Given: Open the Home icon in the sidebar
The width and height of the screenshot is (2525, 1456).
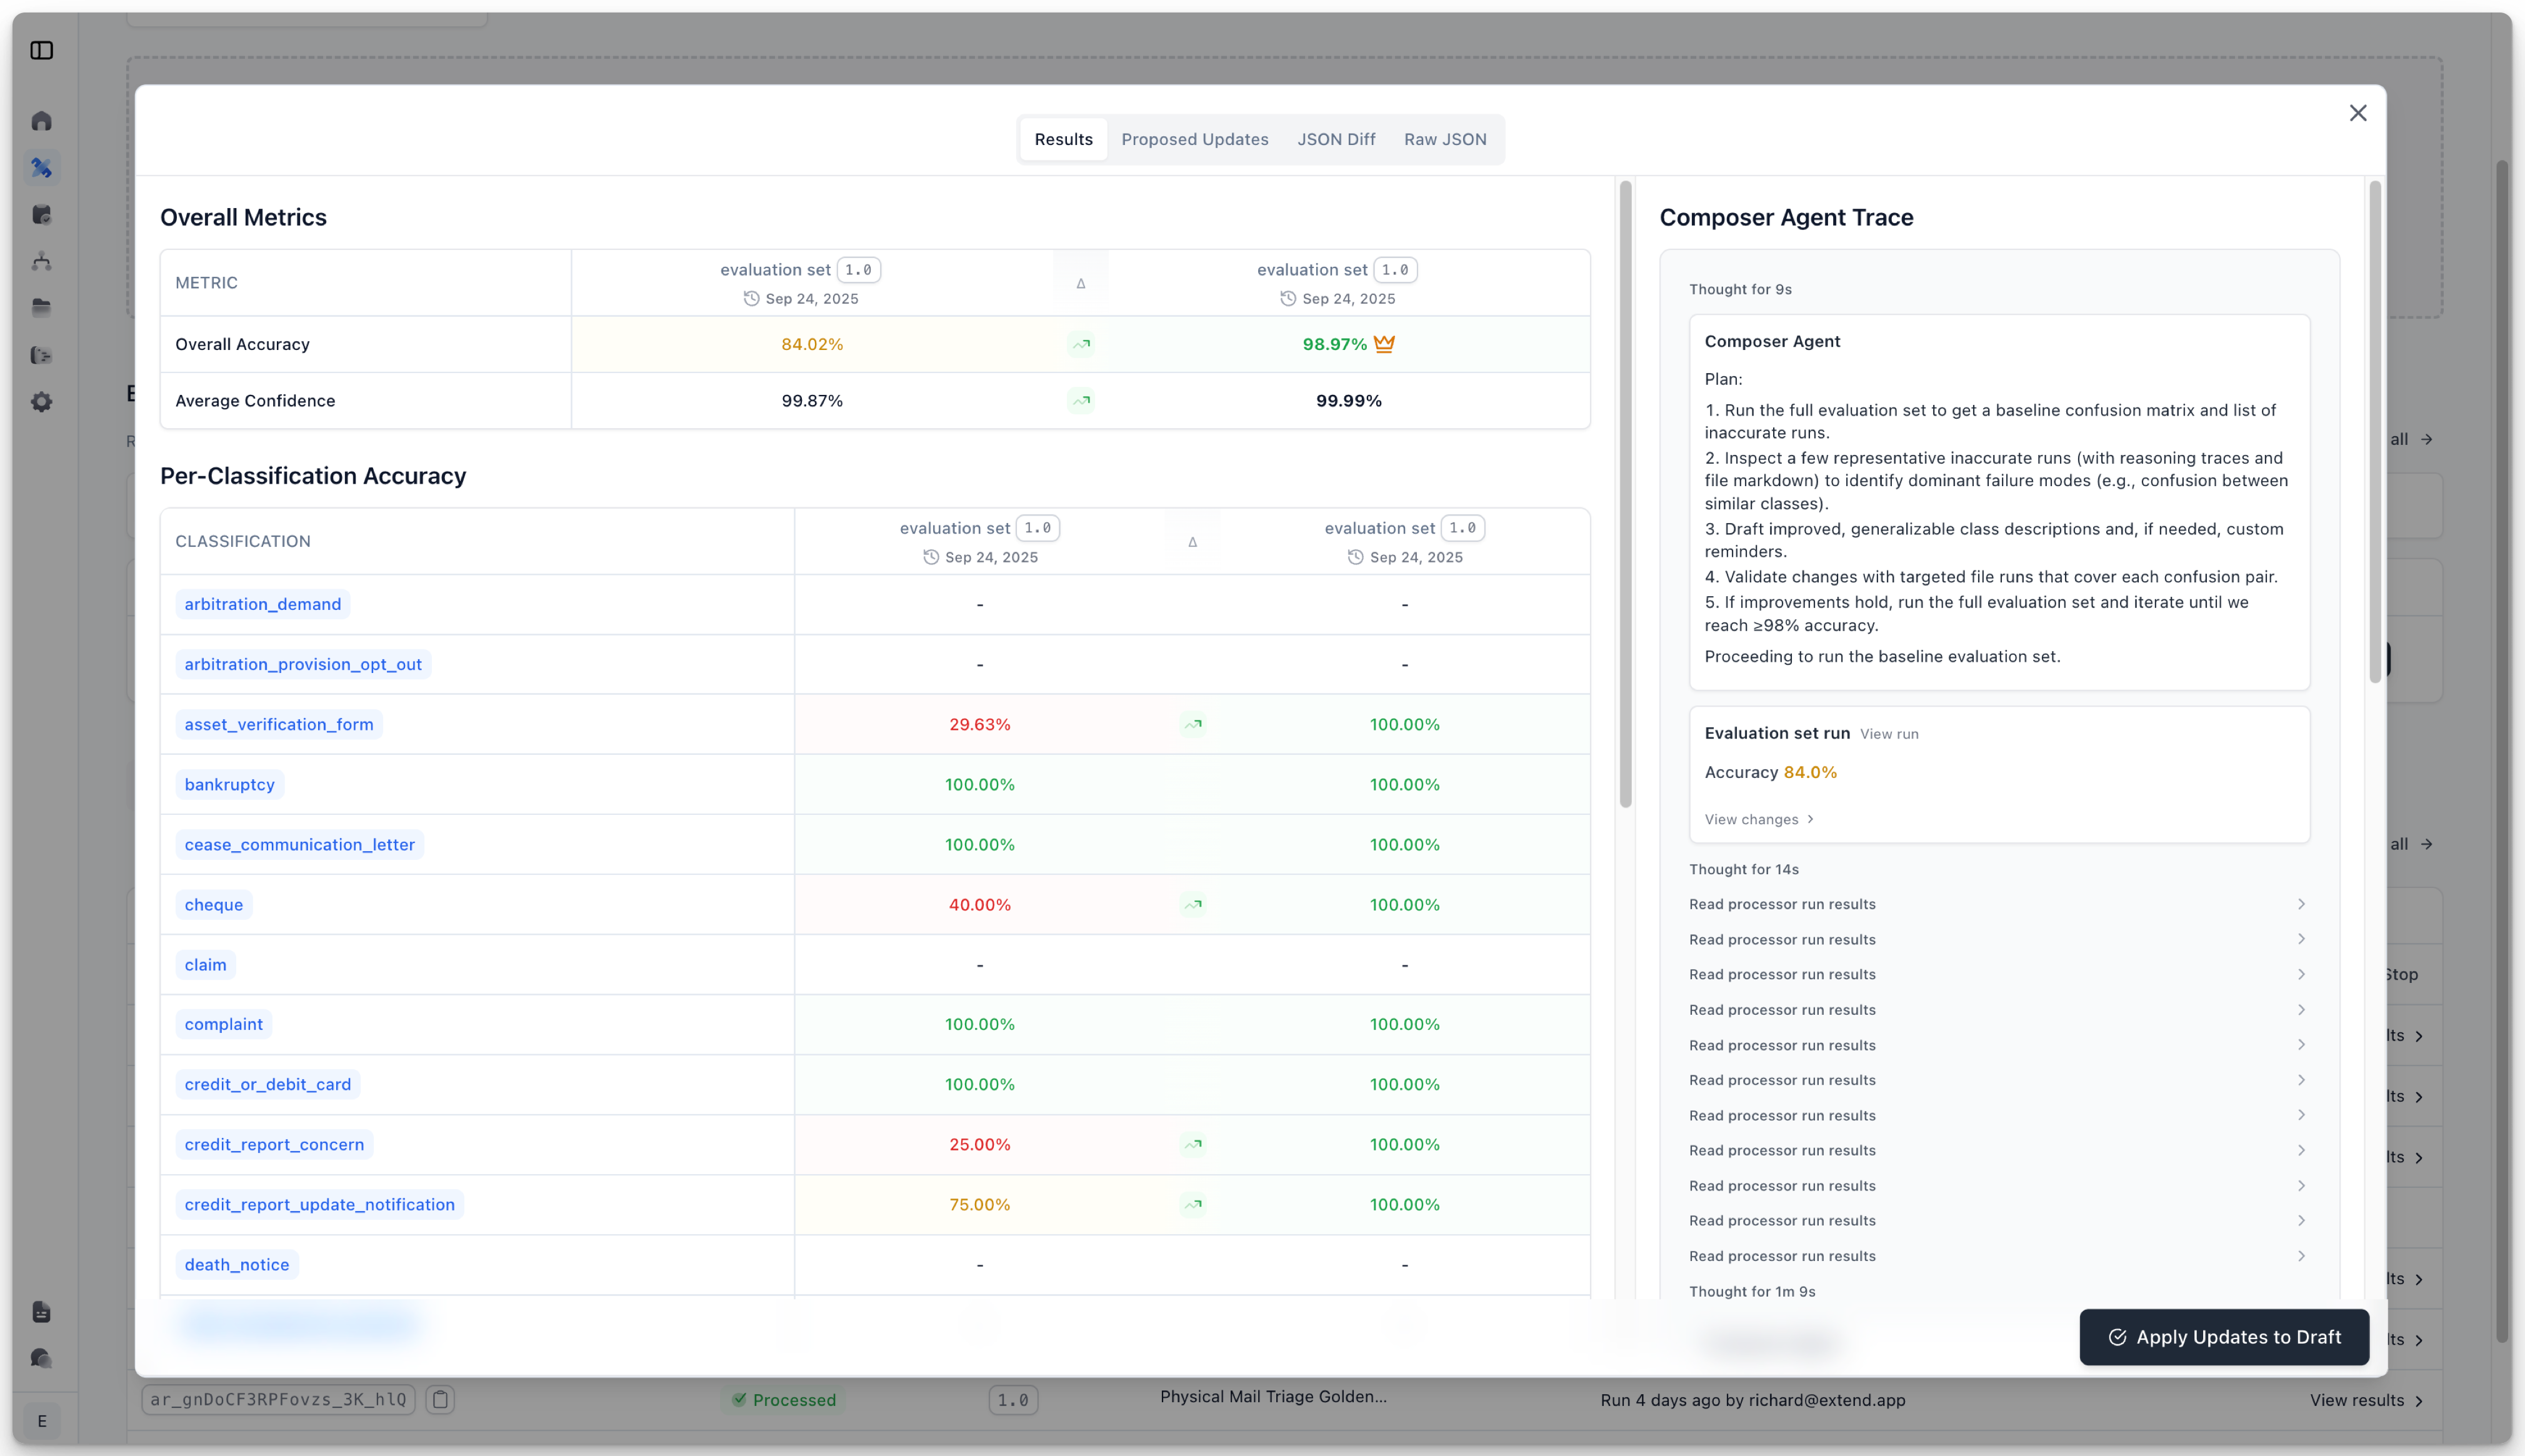Looking at the screenshot, I should (42, 120).
